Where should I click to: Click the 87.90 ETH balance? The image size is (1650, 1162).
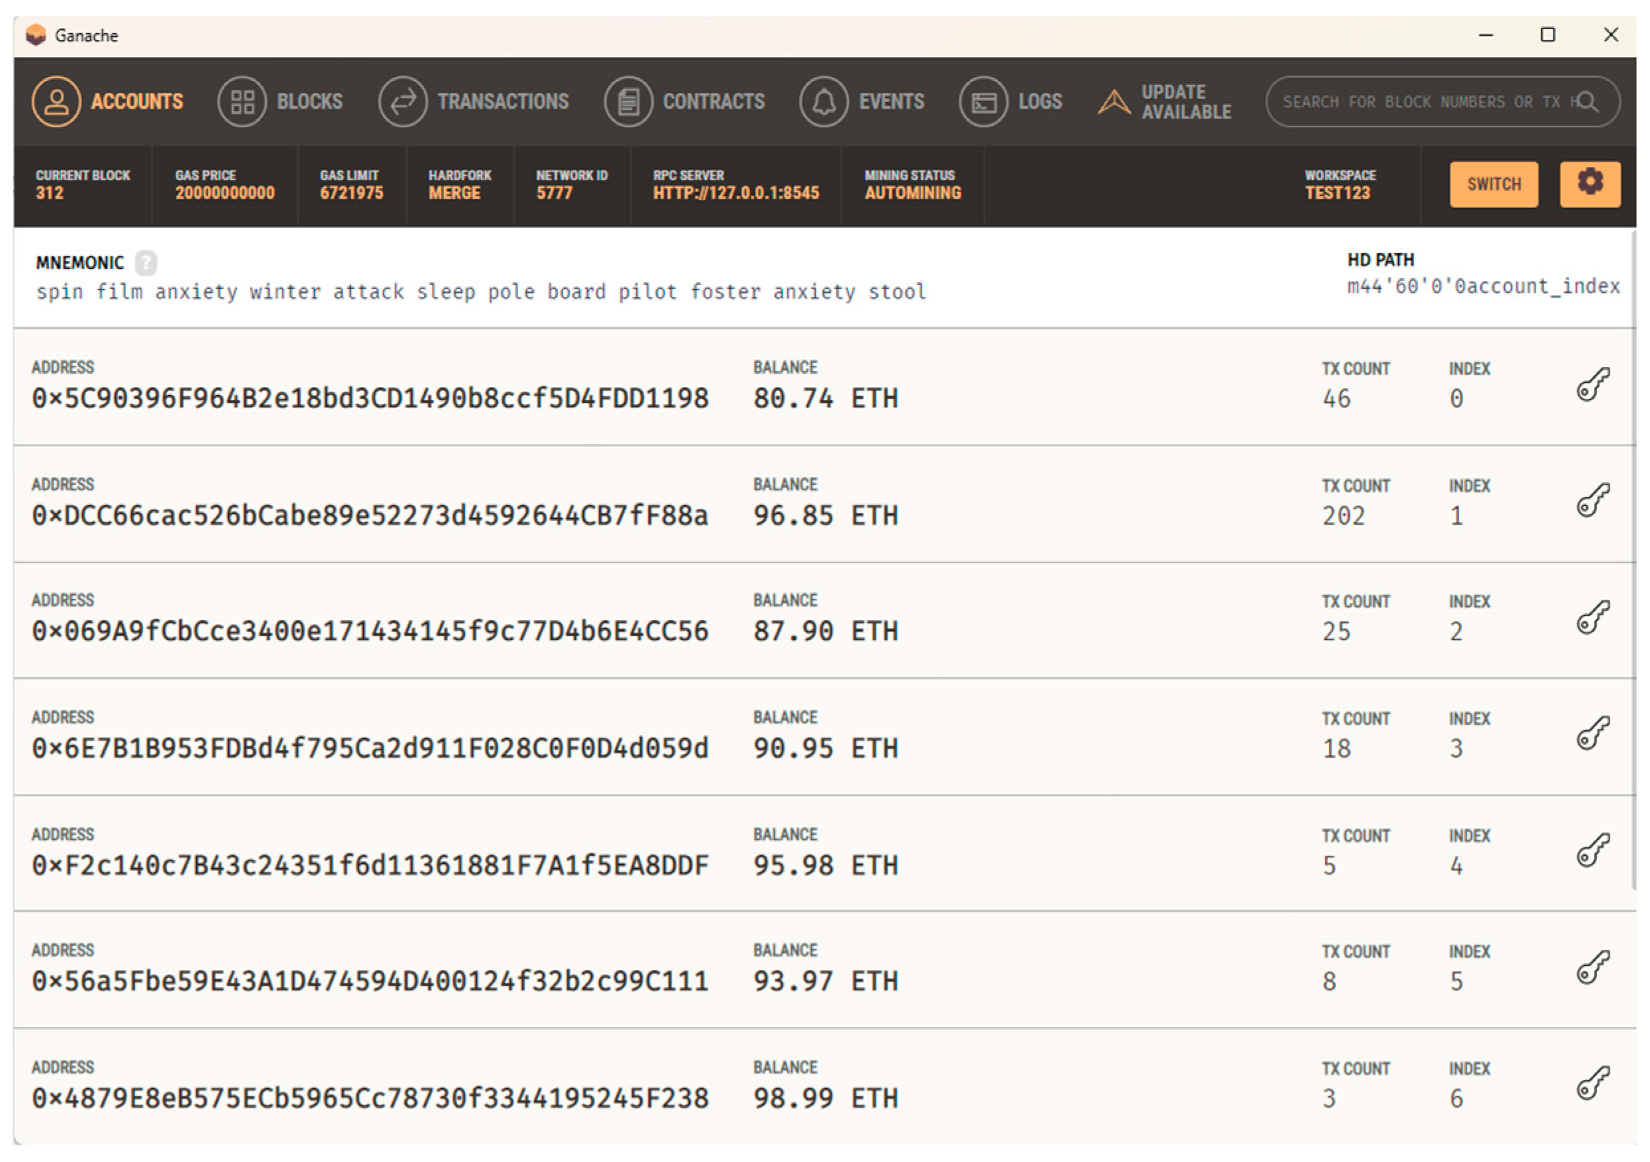[x=826, y=631]
